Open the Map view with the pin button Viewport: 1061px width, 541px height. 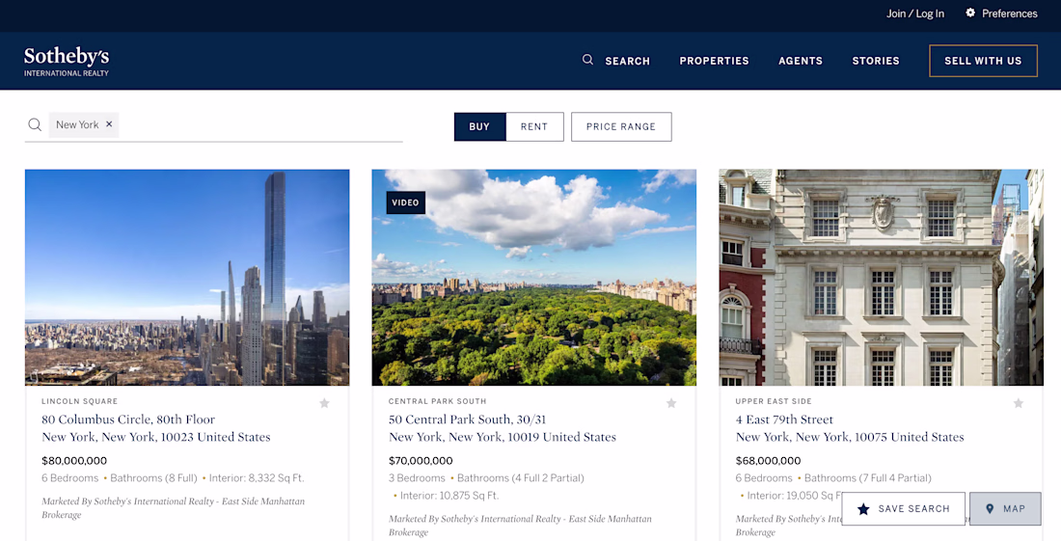1005,508
